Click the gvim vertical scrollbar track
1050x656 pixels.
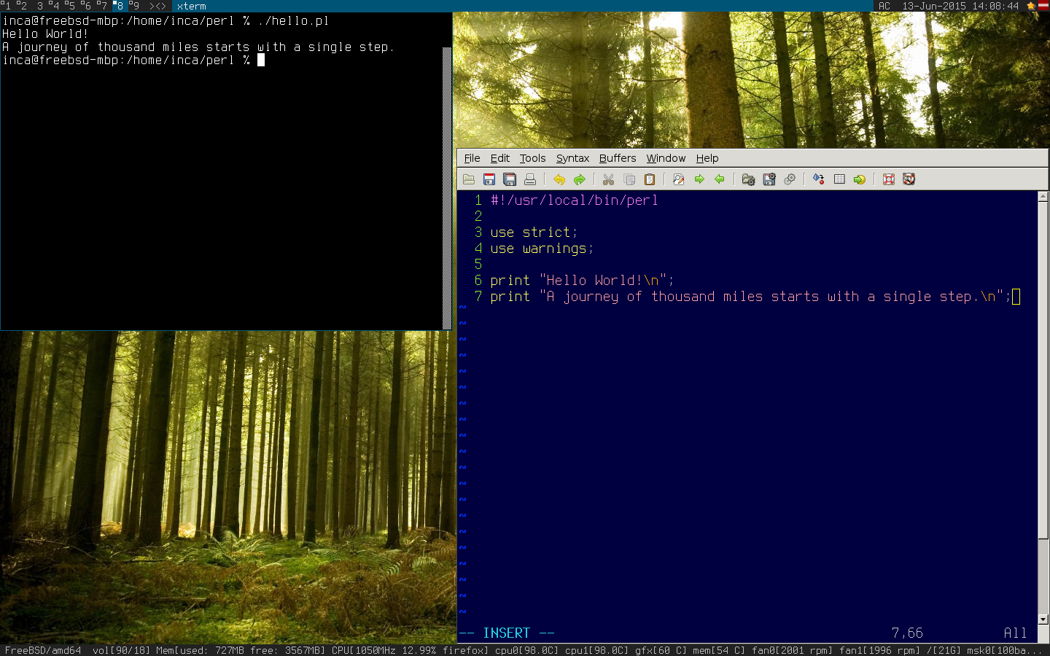1043,408
